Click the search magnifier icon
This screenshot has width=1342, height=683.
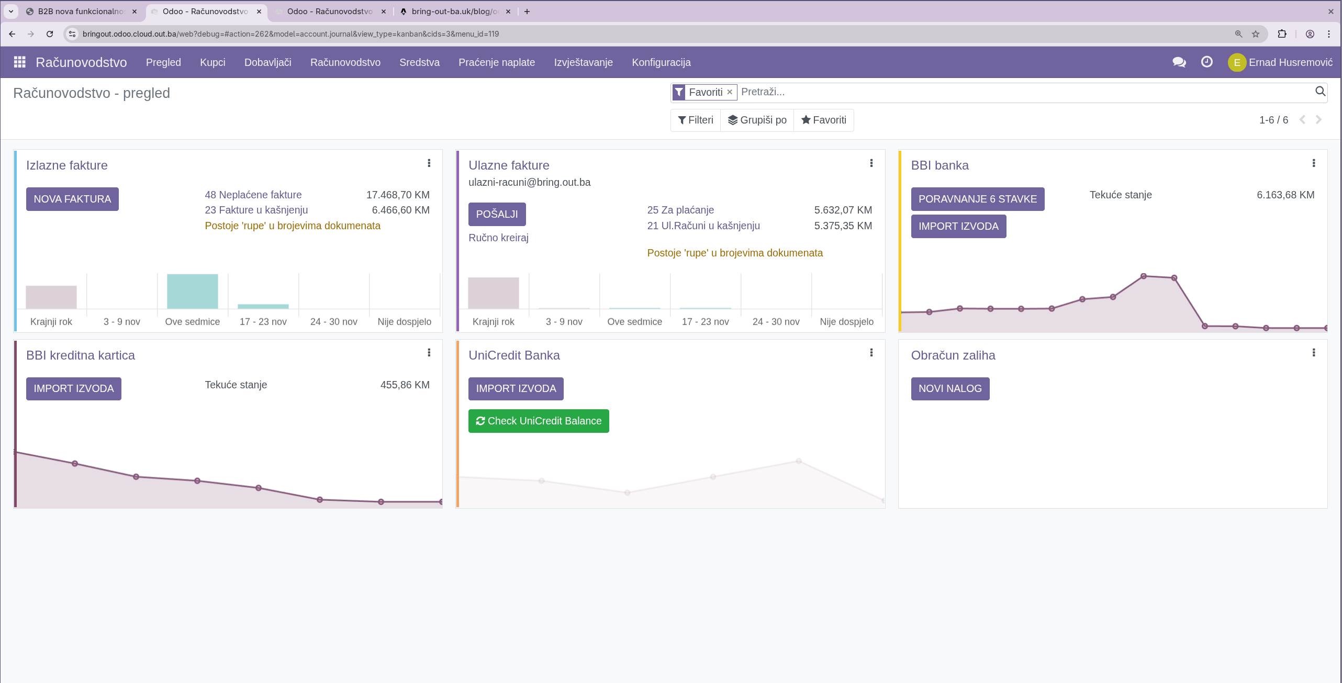click(x=1320, y=92)
